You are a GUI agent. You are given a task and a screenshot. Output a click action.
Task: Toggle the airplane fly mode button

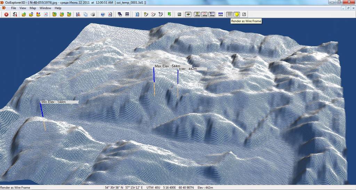click(x=188, y=14)
